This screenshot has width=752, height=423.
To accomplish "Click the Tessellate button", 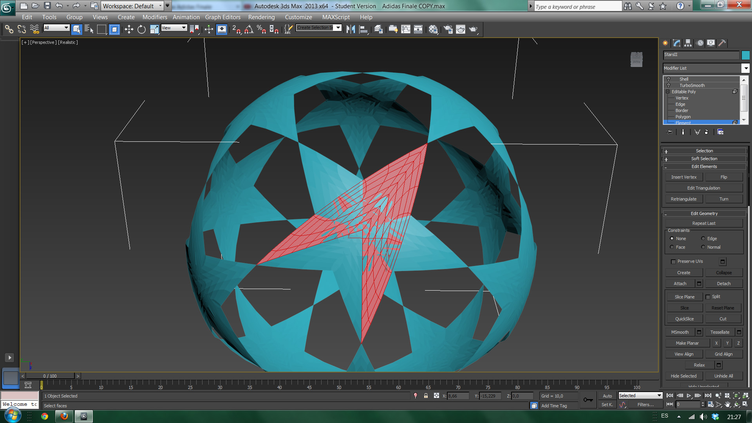I will (x=719, y=332).
